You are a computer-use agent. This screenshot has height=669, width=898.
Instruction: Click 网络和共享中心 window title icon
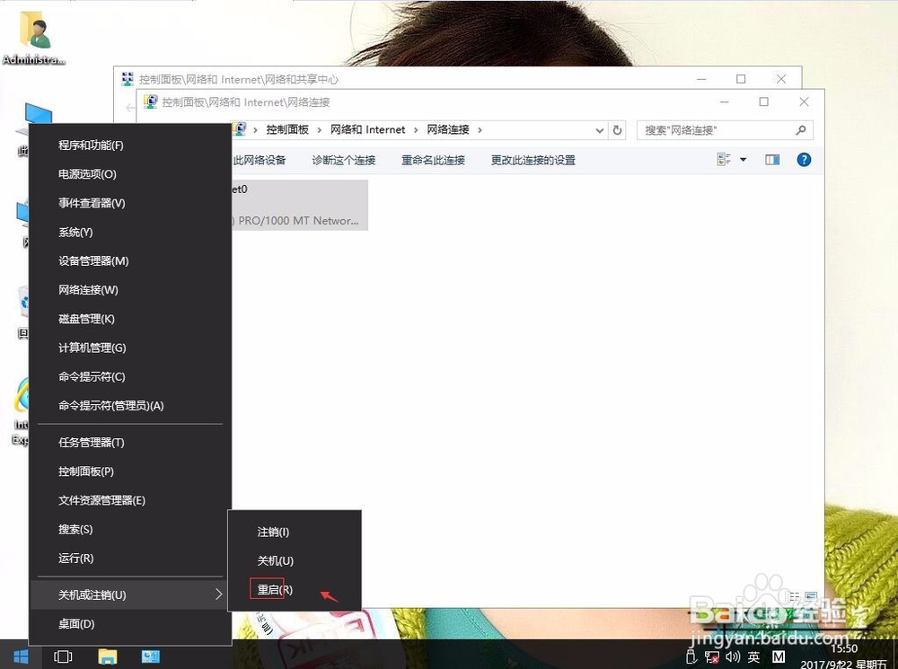tap(128, 79)
